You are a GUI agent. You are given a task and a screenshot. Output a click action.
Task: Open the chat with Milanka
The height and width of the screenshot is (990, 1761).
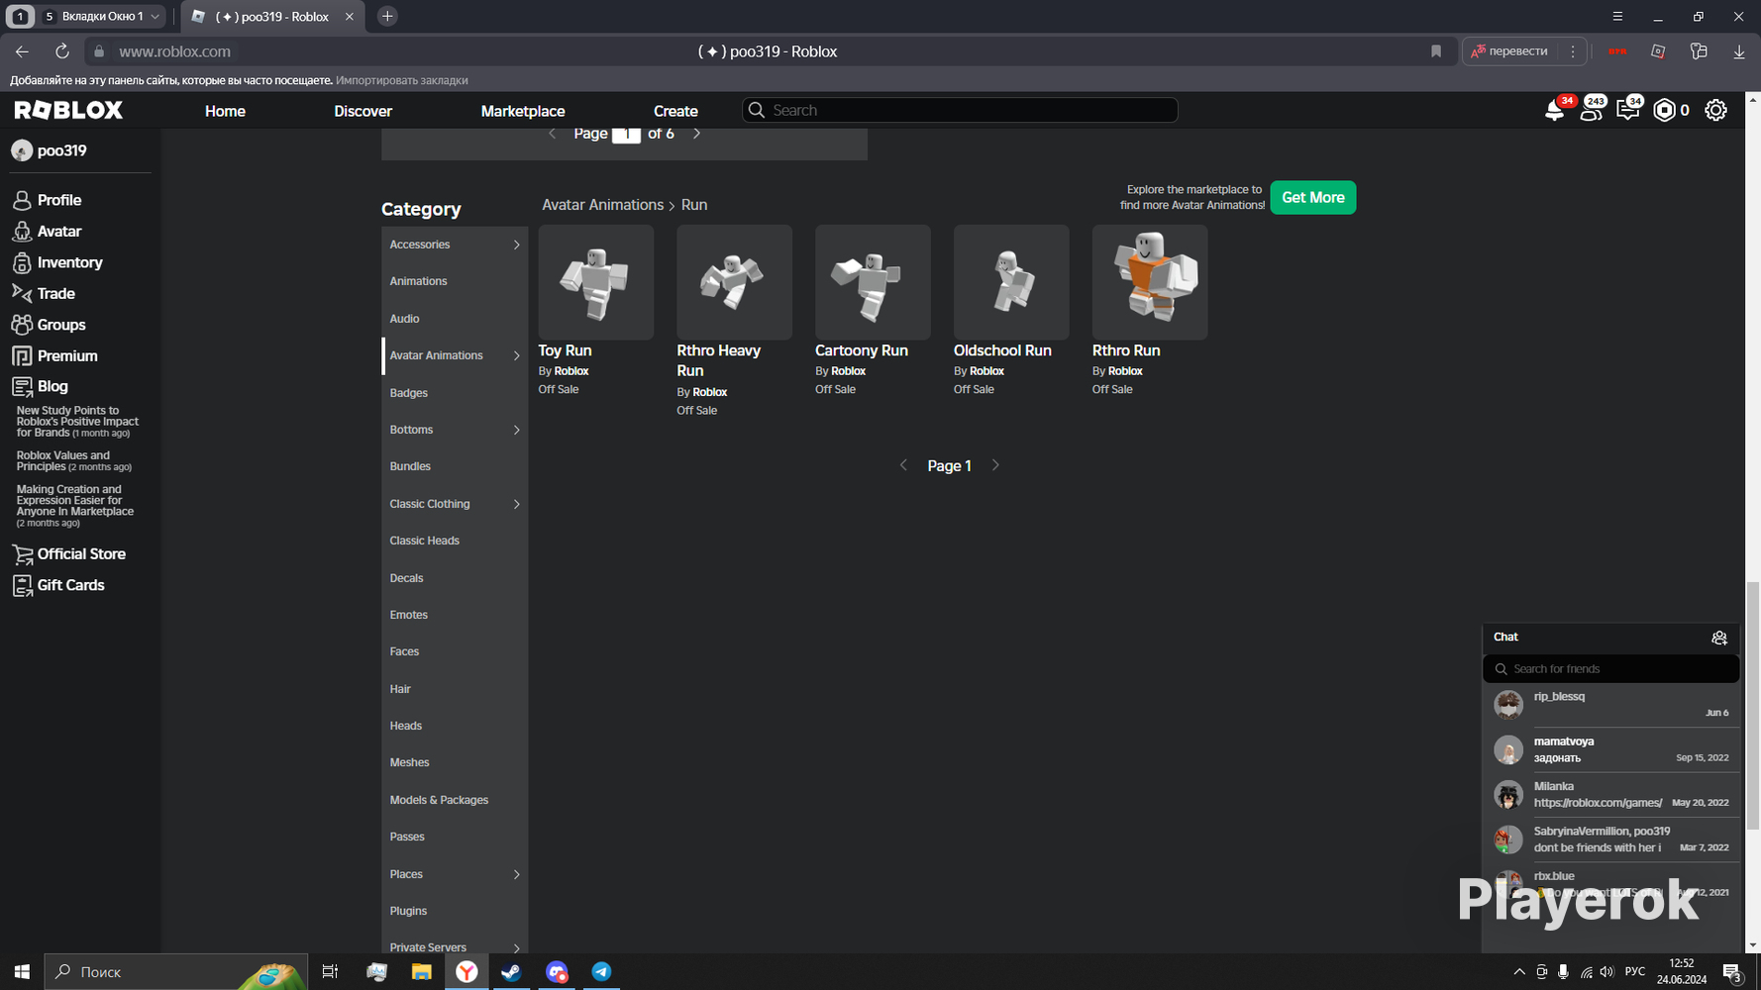[x=1610, y=794]
